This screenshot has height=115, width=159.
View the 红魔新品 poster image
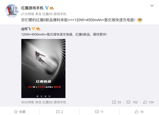[43, 68]
